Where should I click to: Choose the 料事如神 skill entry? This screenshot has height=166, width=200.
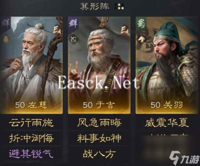(99, 139)
